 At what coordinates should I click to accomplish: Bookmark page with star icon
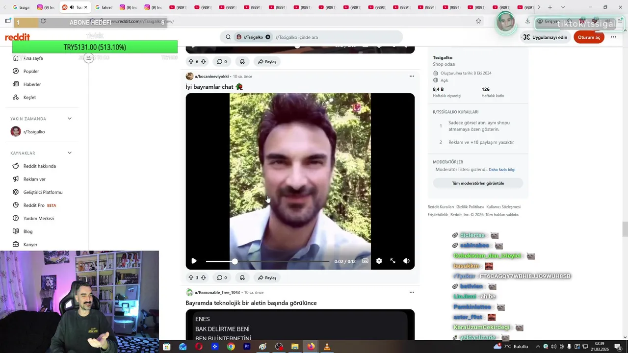[478, 21]
